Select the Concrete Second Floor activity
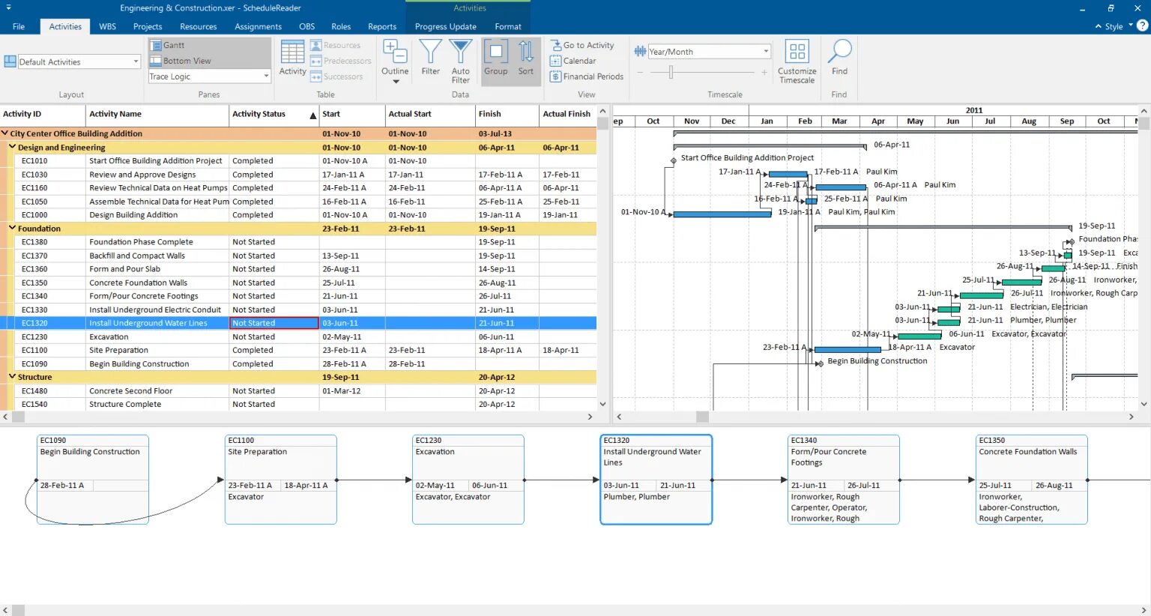Screen dimensions: 1151x616 pyautogui.click(x=298, y=391)
